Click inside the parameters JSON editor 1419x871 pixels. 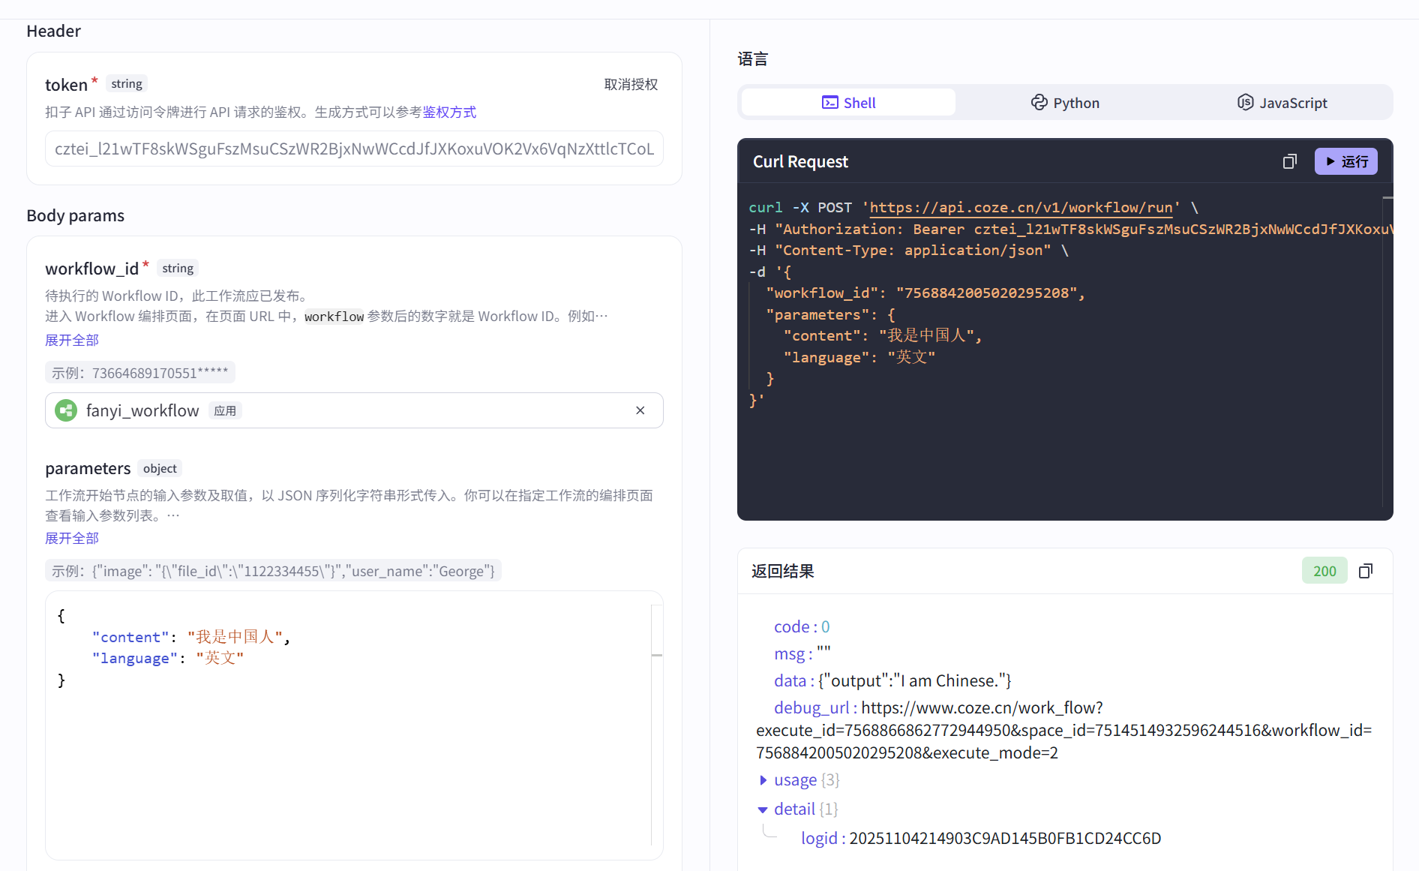[x=354, y=725]
